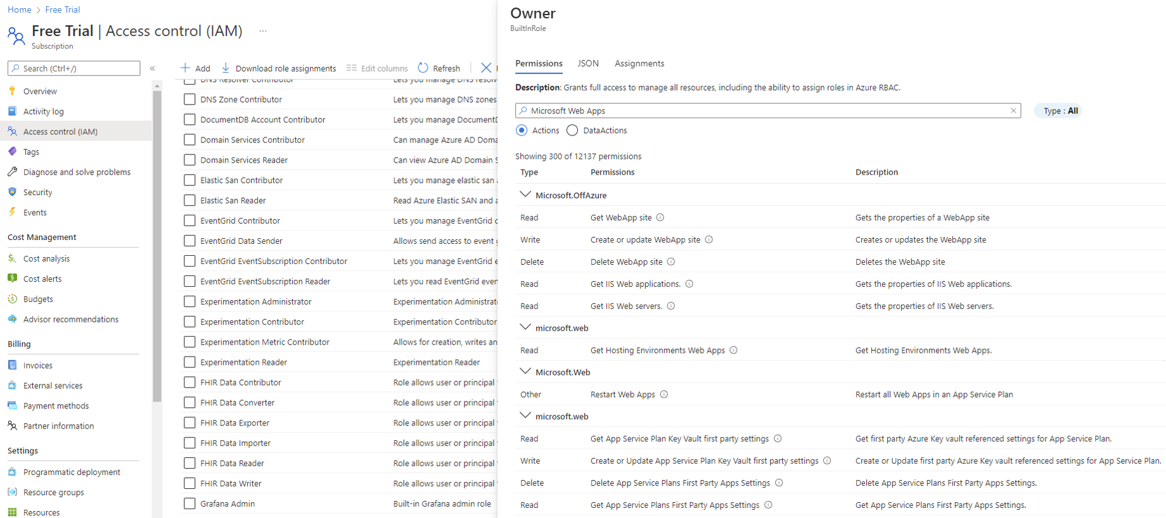The height and width of the screenshot is (518, 1166).
Task: Collapse the Microsoft.OffAzure group
Action: (525, 194)
